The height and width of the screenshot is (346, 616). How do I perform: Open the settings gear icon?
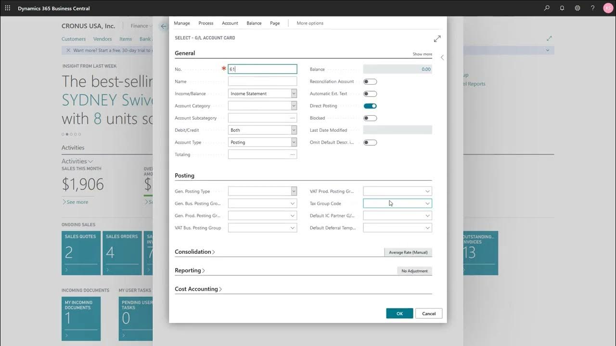577,8
